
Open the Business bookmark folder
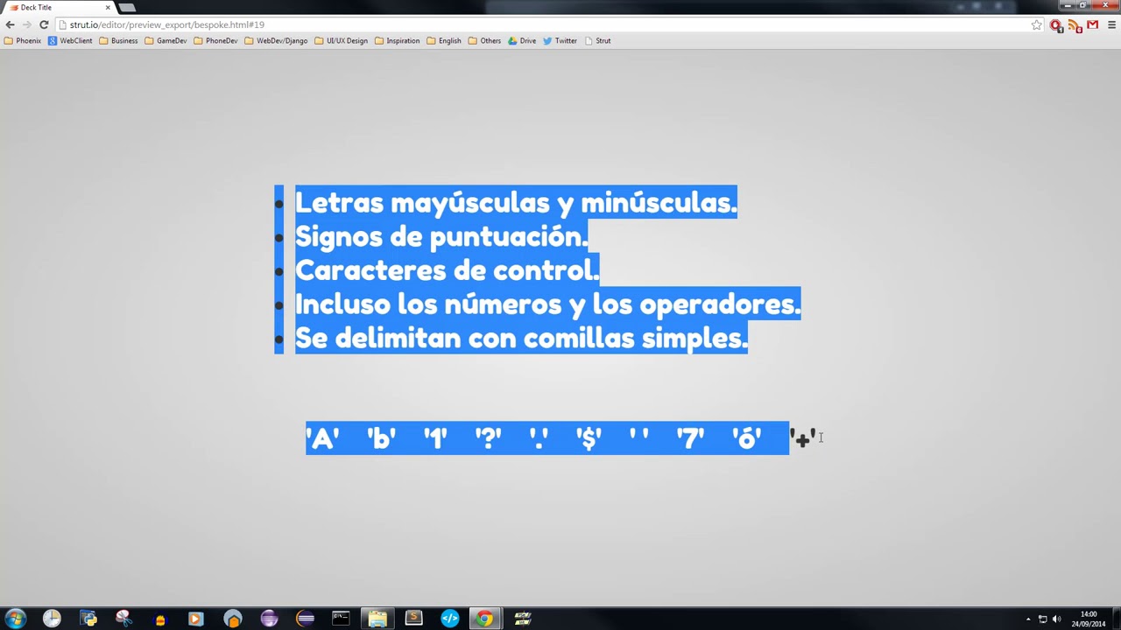point(118,40)
